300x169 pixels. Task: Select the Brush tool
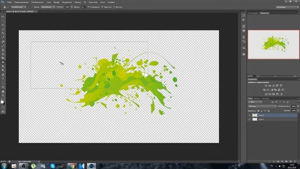click(3, 46)
